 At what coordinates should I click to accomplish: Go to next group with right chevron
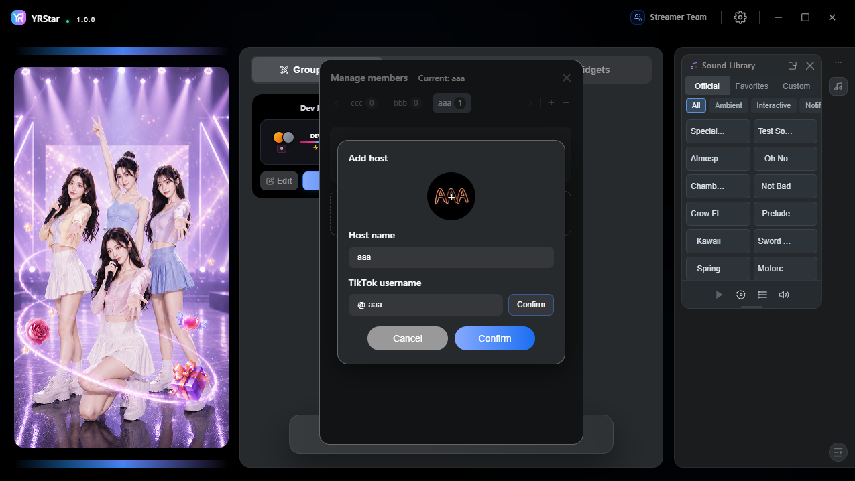tap(530, 103)
